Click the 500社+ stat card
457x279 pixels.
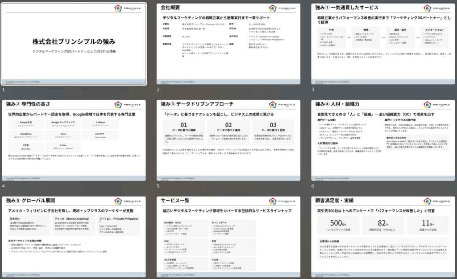coord(338,225)
